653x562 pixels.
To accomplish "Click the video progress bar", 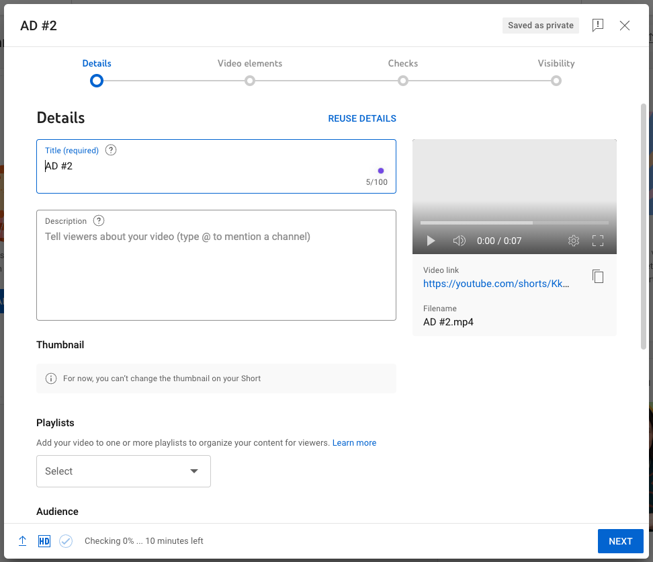I will point(514,223).
